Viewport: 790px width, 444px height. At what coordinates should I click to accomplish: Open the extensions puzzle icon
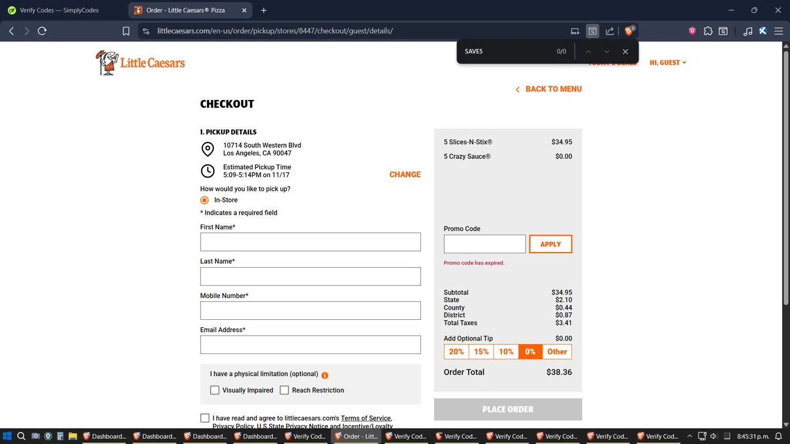708,31
